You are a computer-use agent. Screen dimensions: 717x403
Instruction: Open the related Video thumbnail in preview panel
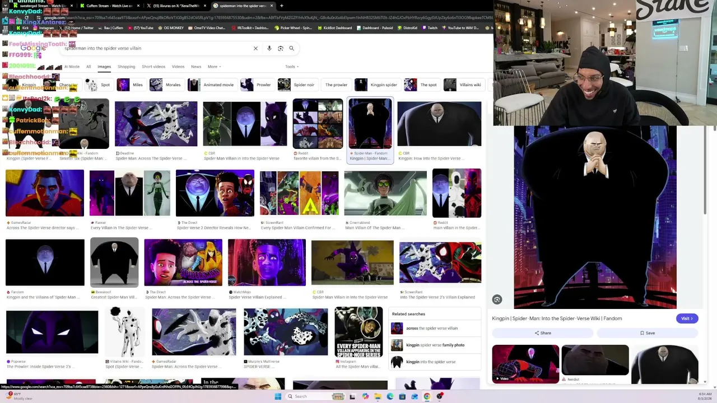pos(525,364)
